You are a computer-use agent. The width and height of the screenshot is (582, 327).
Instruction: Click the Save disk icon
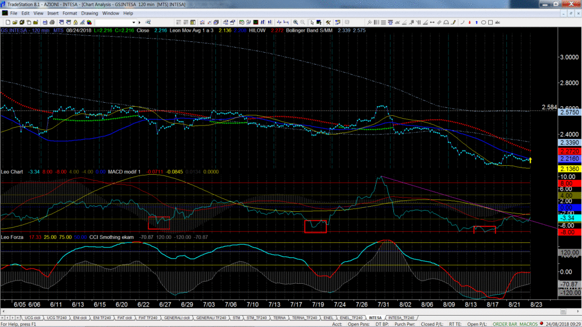point(22,22)
